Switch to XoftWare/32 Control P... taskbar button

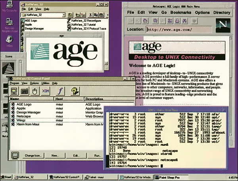click(x=65, y=177)
